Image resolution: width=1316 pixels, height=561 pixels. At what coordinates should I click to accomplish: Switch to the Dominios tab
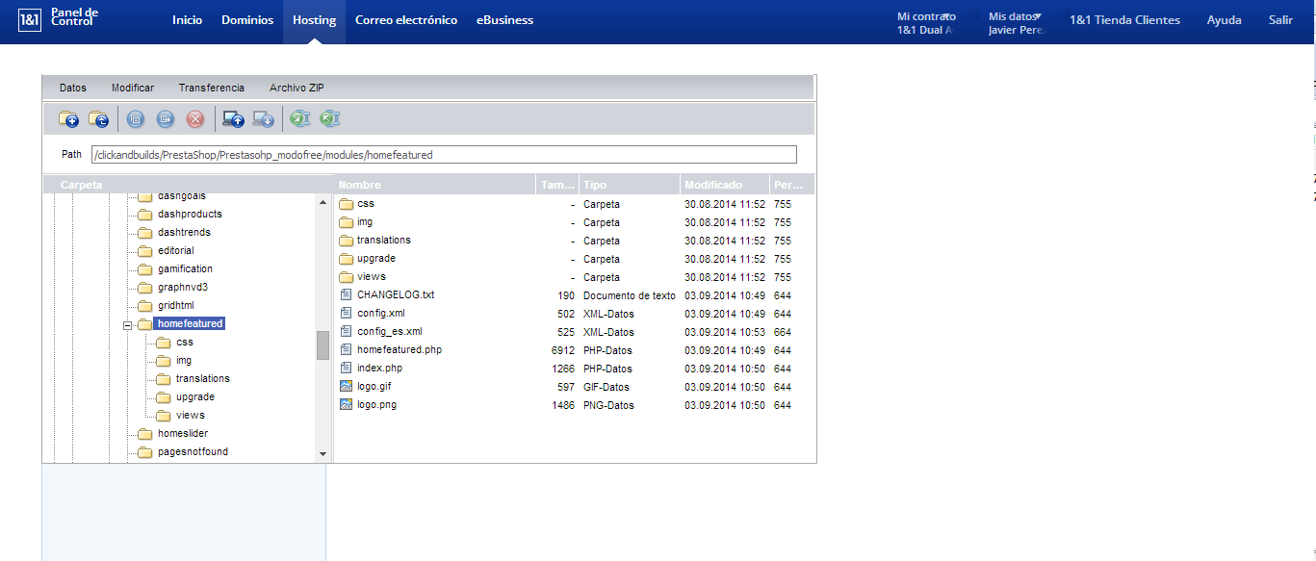(247, 20)
